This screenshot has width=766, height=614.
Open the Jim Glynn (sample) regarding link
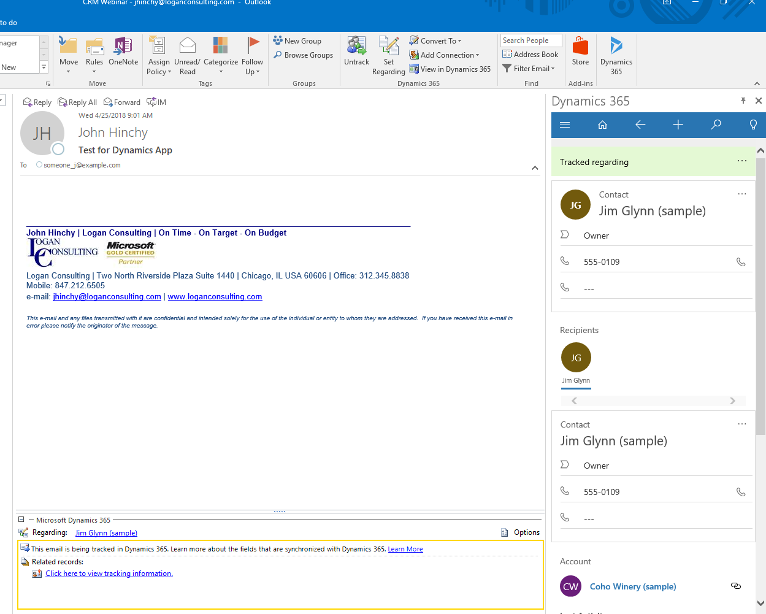[x=105, y=532]
